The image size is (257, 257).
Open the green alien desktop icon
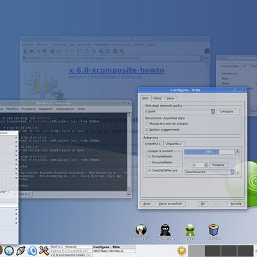pyautogui.click(x=190, y=230)
